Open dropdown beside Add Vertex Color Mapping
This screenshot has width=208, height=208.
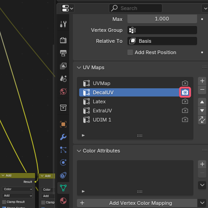tap(202, 203)
